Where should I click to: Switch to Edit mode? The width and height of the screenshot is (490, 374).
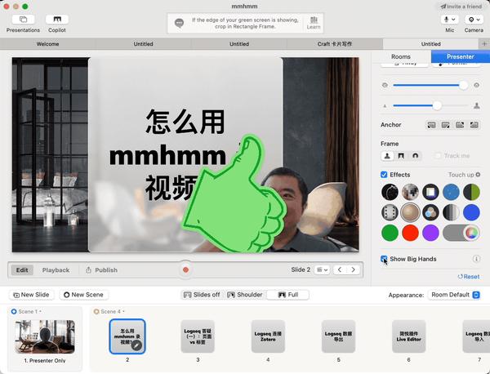22,270
